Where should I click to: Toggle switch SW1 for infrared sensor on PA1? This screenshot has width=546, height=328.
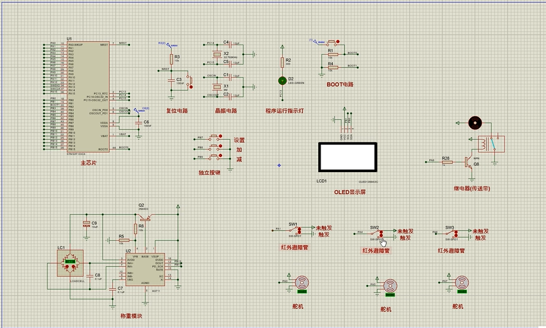click(x=296, y=230)
